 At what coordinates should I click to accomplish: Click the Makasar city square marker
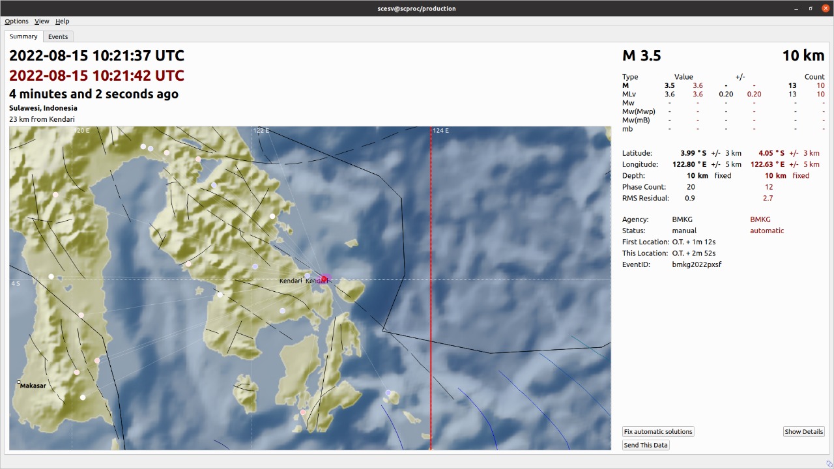pyautogui.click(x=19, y=382)
